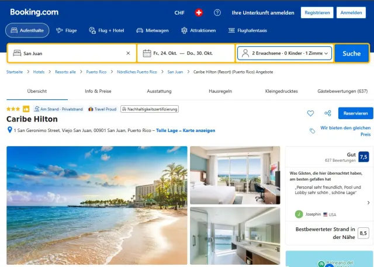Image resolution: width=374 pixels, height=267 pixels.
Task: Expand the guests and rooms dropdown
Action: pos(285,53)
